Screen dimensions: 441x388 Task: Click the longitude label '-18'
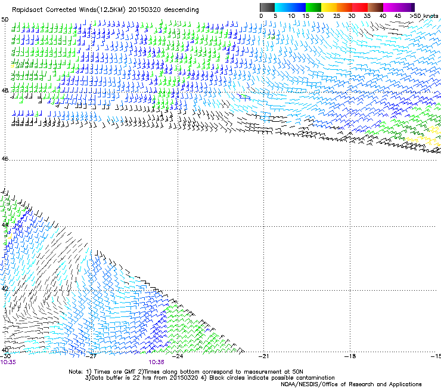(350, 356)
